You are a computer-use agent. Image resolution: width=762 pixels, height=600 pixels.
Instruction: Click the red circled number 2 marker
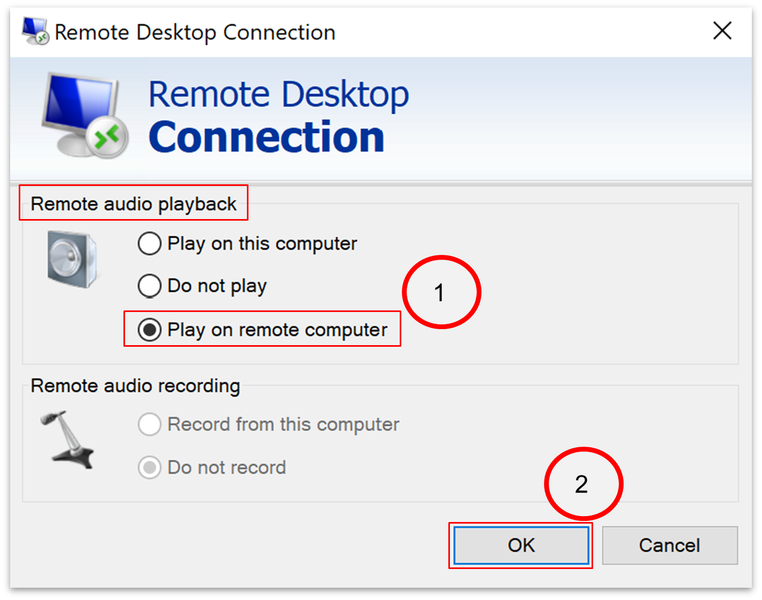tap(584, 484)
